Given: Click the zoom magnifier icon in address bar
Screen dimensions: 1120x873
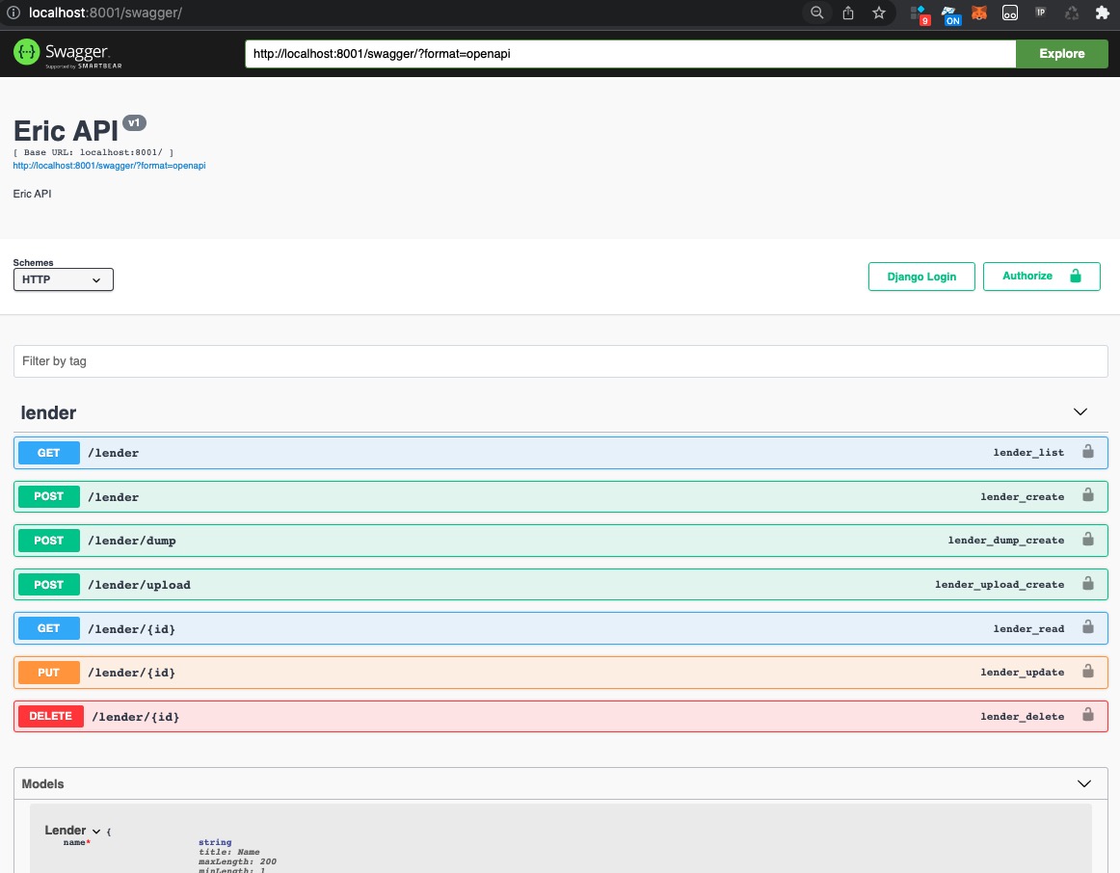Looking at the screenshot, I should tap(816, 13).
